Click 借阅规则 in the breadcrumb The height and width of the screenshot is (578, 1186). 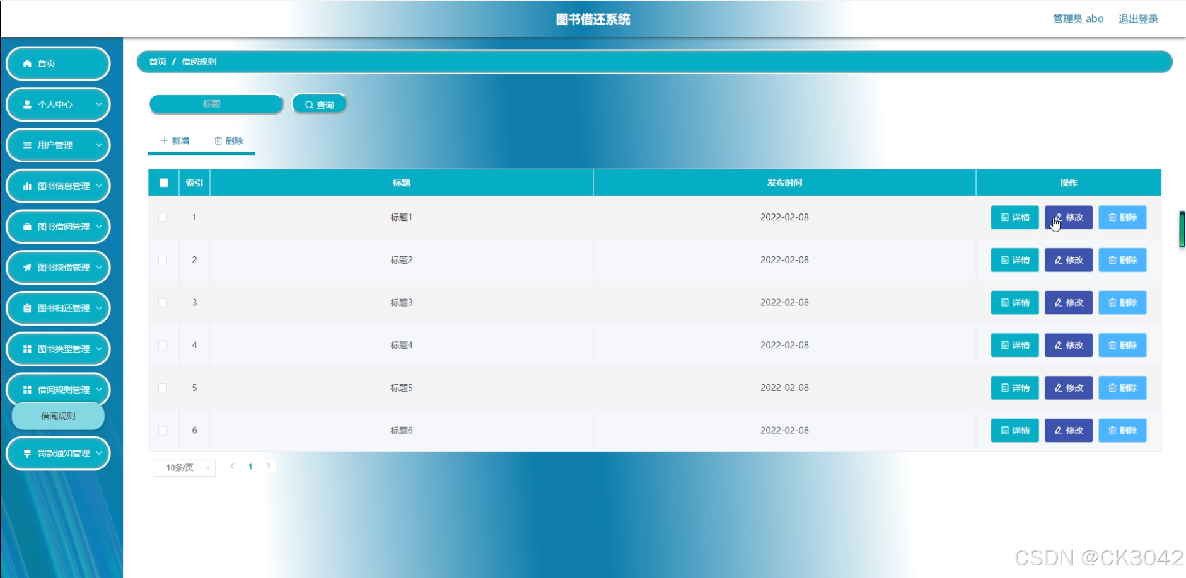[x=199, y=62]
